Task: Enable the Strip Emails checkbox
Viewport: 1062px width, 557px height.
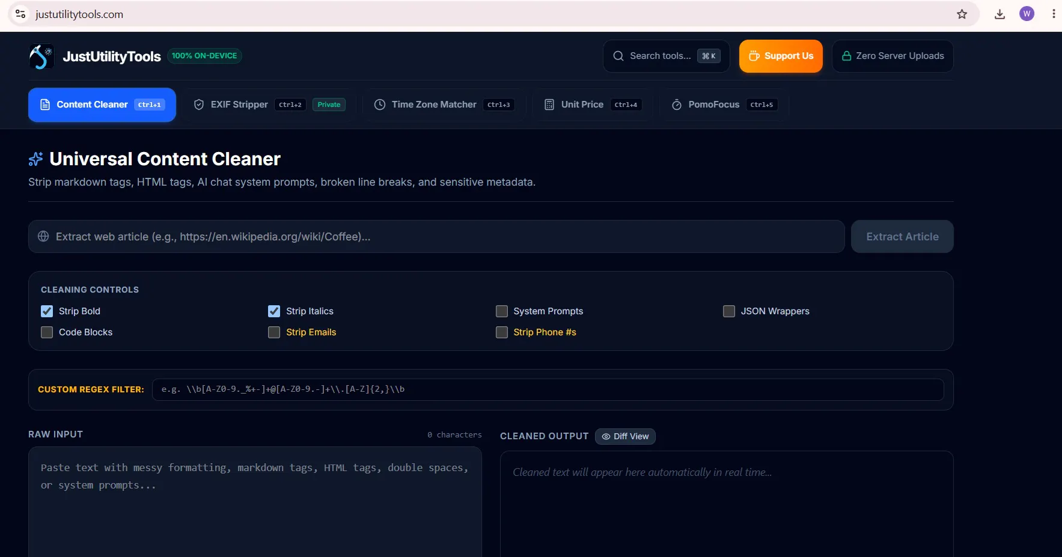Action: point(274,332)
